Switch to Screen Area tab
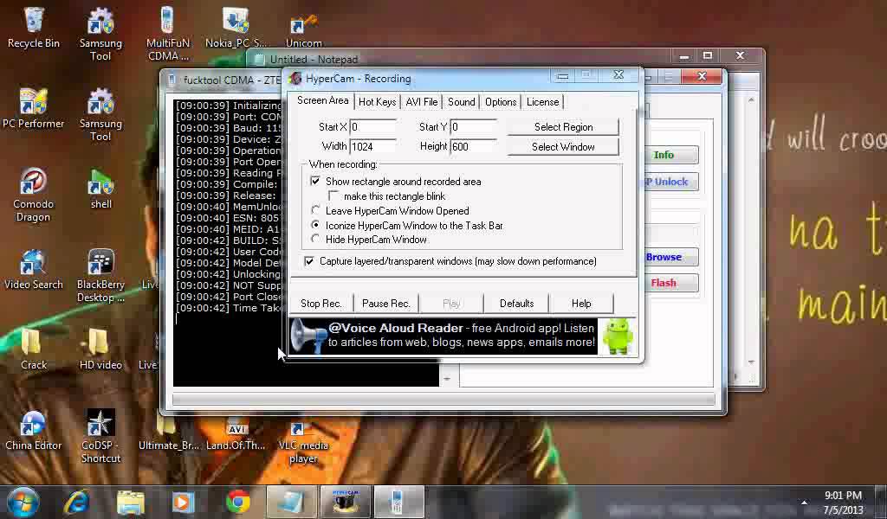 click(322, 100)
